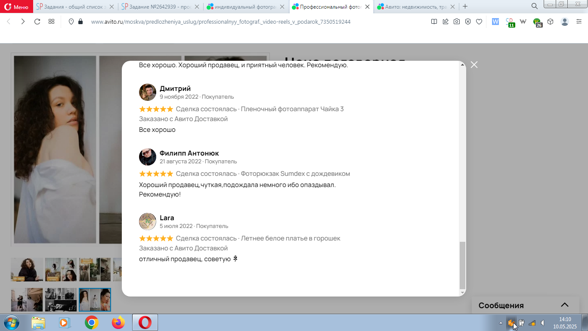Select the black-and-white photo thumbnail
The width and height of the screenshot is (588, 331).
(x=61, y=300)
